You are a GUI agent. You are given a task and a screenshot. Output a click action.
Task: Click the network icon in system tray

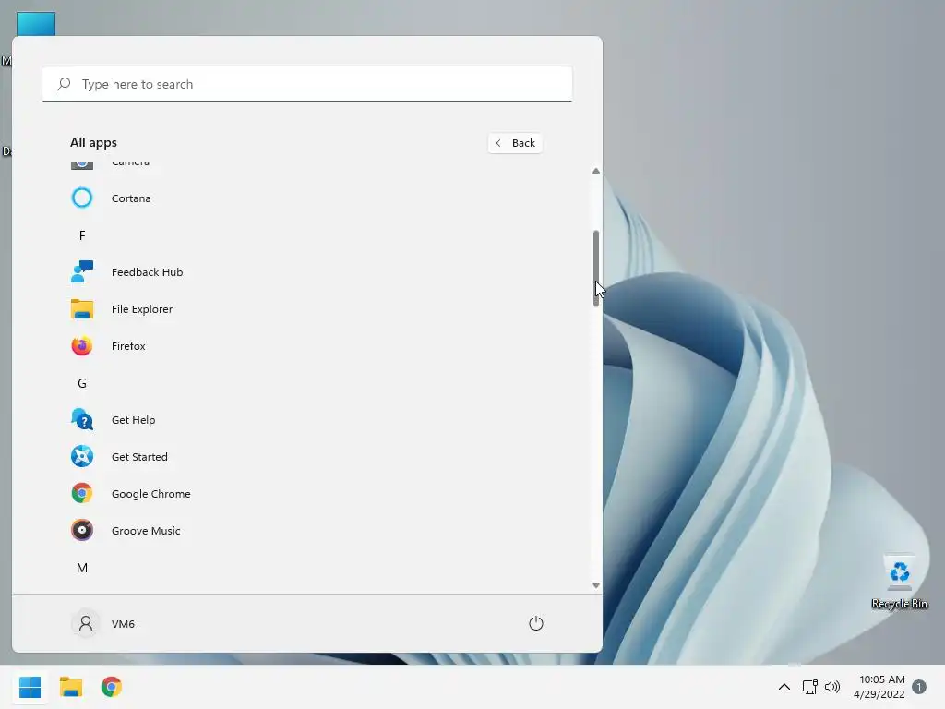pyautogui.click(x=809, y=687)
